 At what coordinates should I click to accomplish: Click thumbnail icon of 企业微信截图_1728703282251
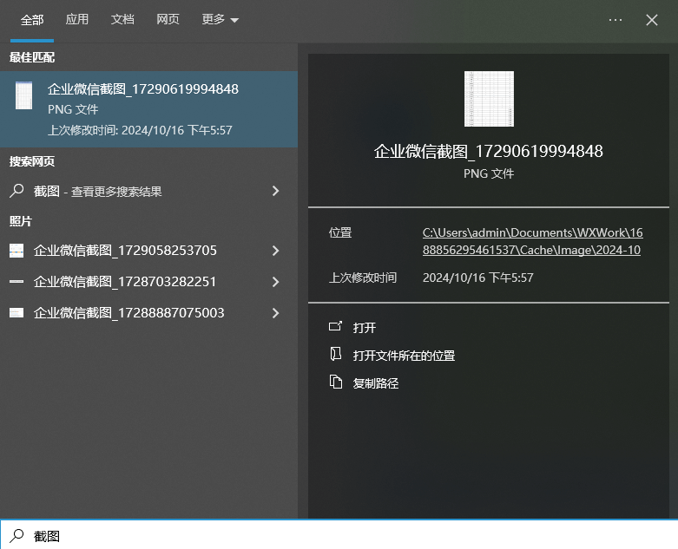(16, 282)
